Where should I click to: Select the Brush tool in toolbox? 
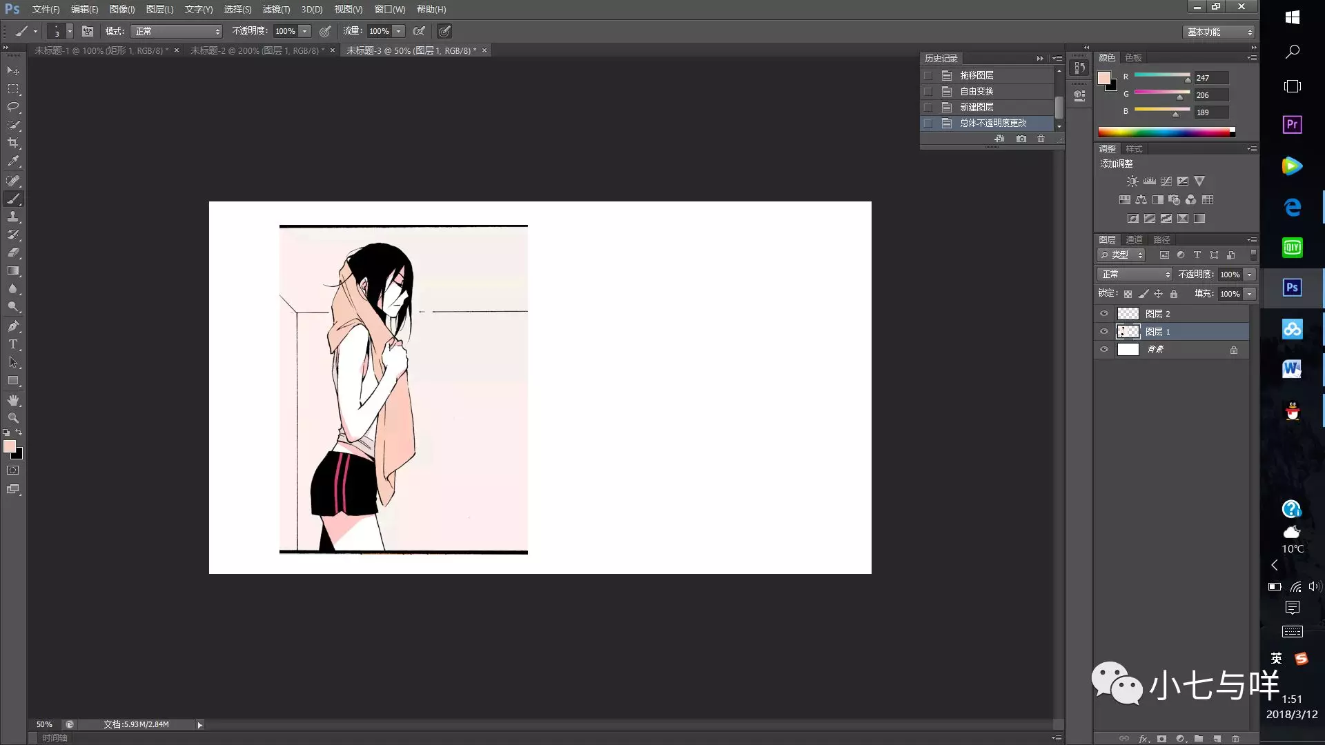pyautogui.click(x=13, y=199)
